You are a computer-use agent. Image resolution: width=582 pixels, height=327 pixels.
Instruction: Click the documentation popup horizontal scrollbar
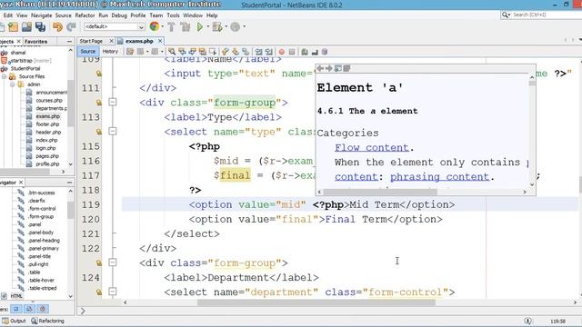pyautogui.click(x=380, y=192)
